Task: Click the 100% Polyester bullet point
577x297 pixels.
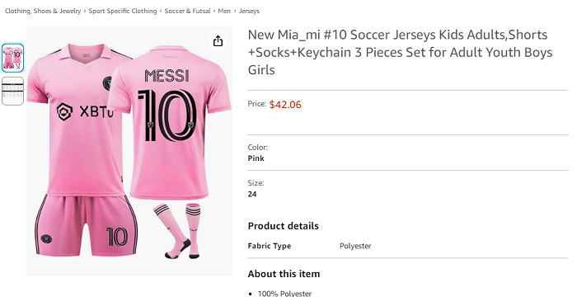Action: point(284,294)
